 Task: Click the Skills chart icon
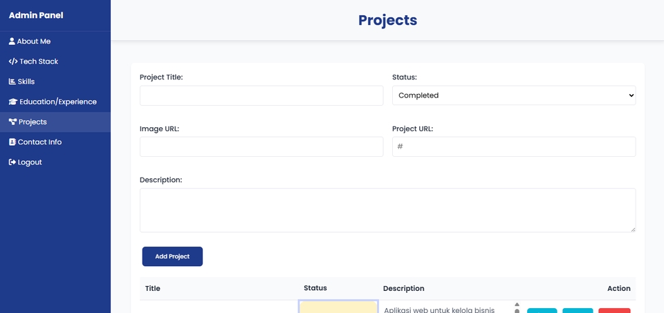[12, 82]
